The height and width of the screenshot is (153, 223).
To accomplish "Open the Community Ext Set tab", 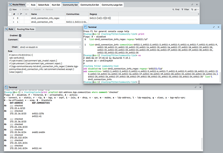I will click(90, 5).
